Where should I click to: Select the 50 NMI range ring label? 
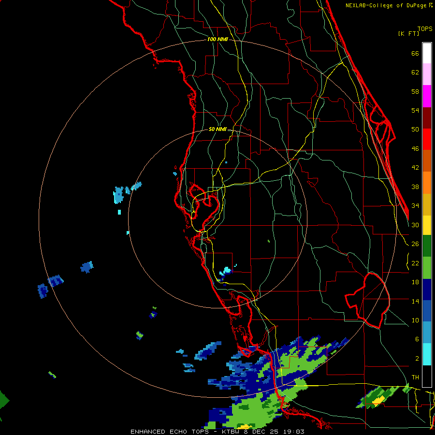coord(217,129)
